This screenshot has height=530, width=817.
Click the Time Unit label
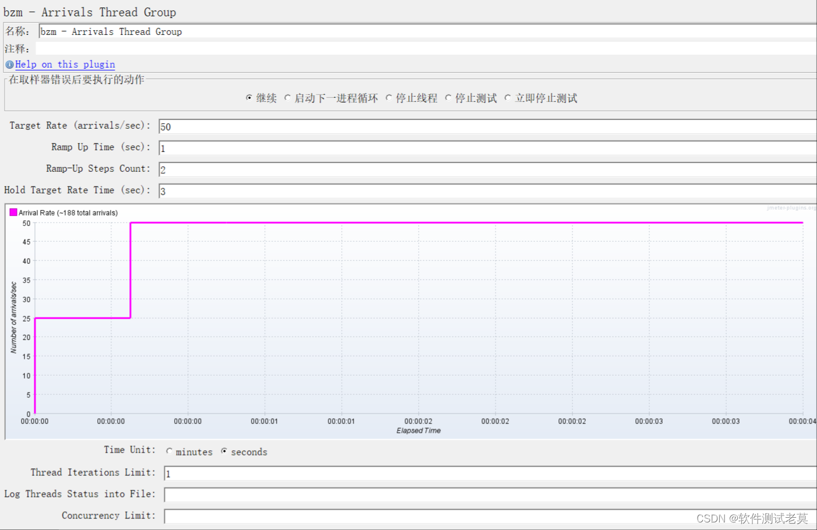click(129, 450)
